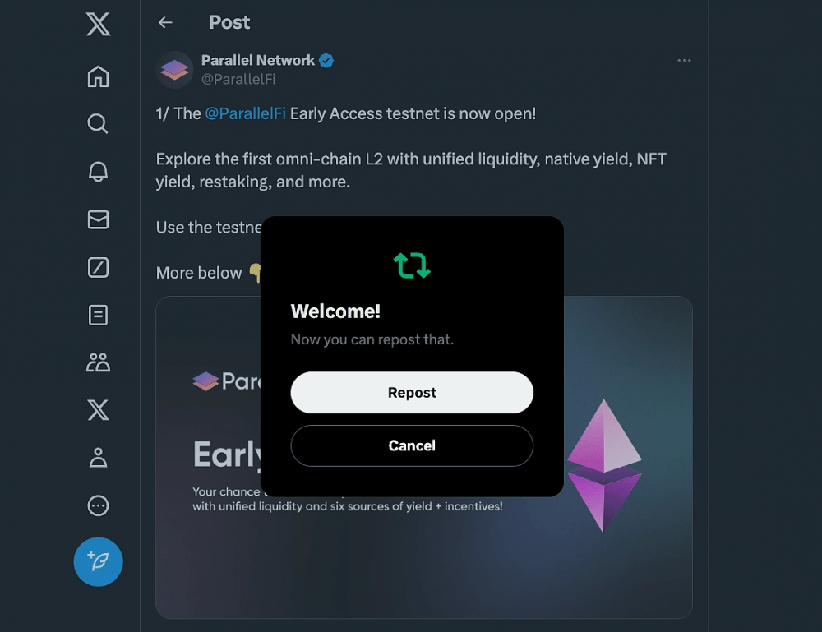Viewport: 822px width, 632px height.
Task: Click the Repost button in dialog
Action: click(x=412, y=393)
